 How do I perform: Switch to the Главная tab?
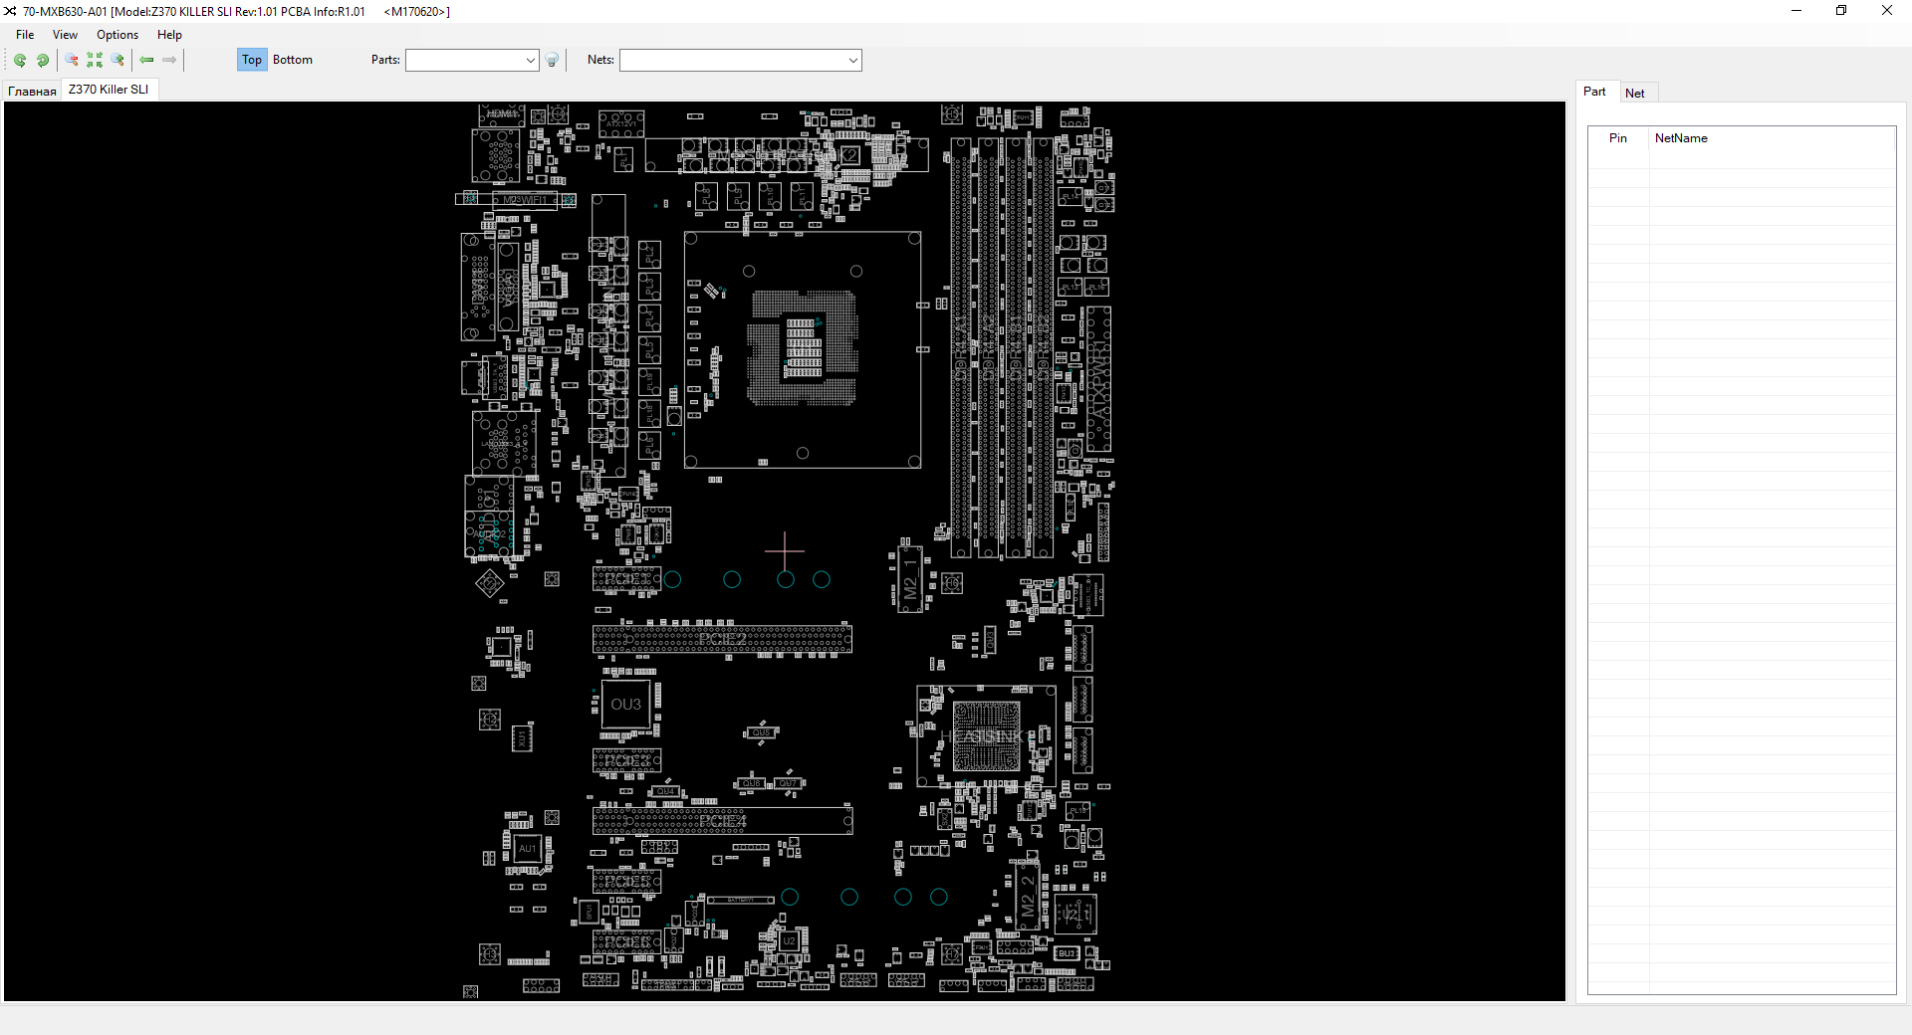32,91
